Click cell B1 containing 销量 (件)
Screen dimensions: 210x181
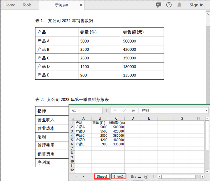tap(100, 123)
